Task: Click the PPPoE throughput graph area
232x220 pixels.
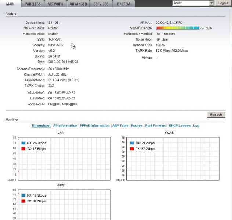Action: point(64,205)
